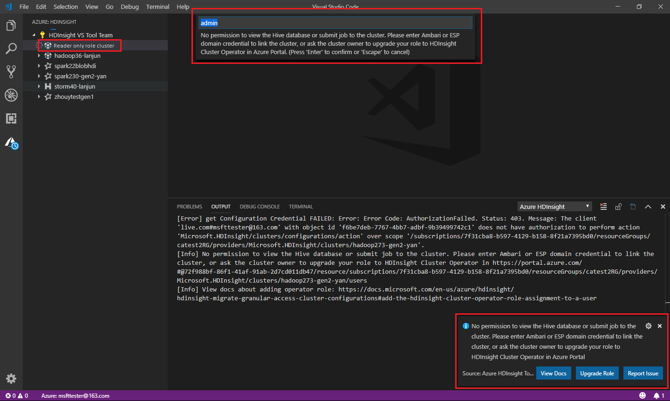Toggle auto-scroll lock in the Output panel
670x401 pixels.
point(618,206)
